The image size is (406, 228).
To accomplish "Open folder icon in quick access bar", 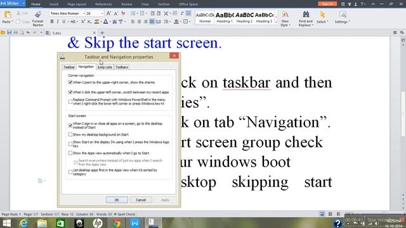I will 3,33.
